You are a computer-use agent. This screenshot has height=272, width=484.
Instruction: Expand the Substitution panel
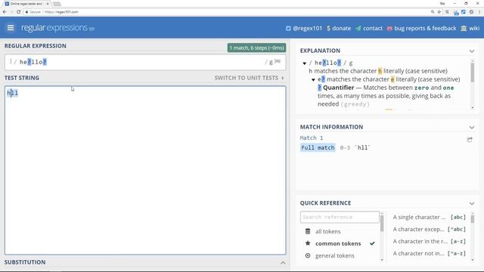[283, 262]
